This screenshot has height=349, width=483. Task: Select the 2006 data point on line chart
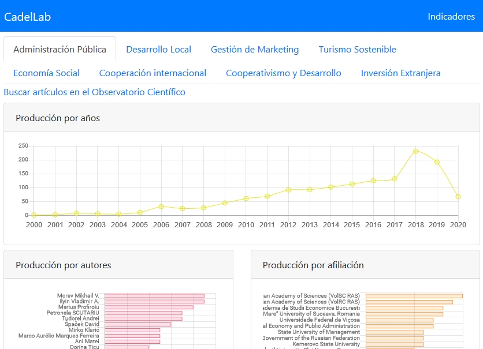[161, 207]
